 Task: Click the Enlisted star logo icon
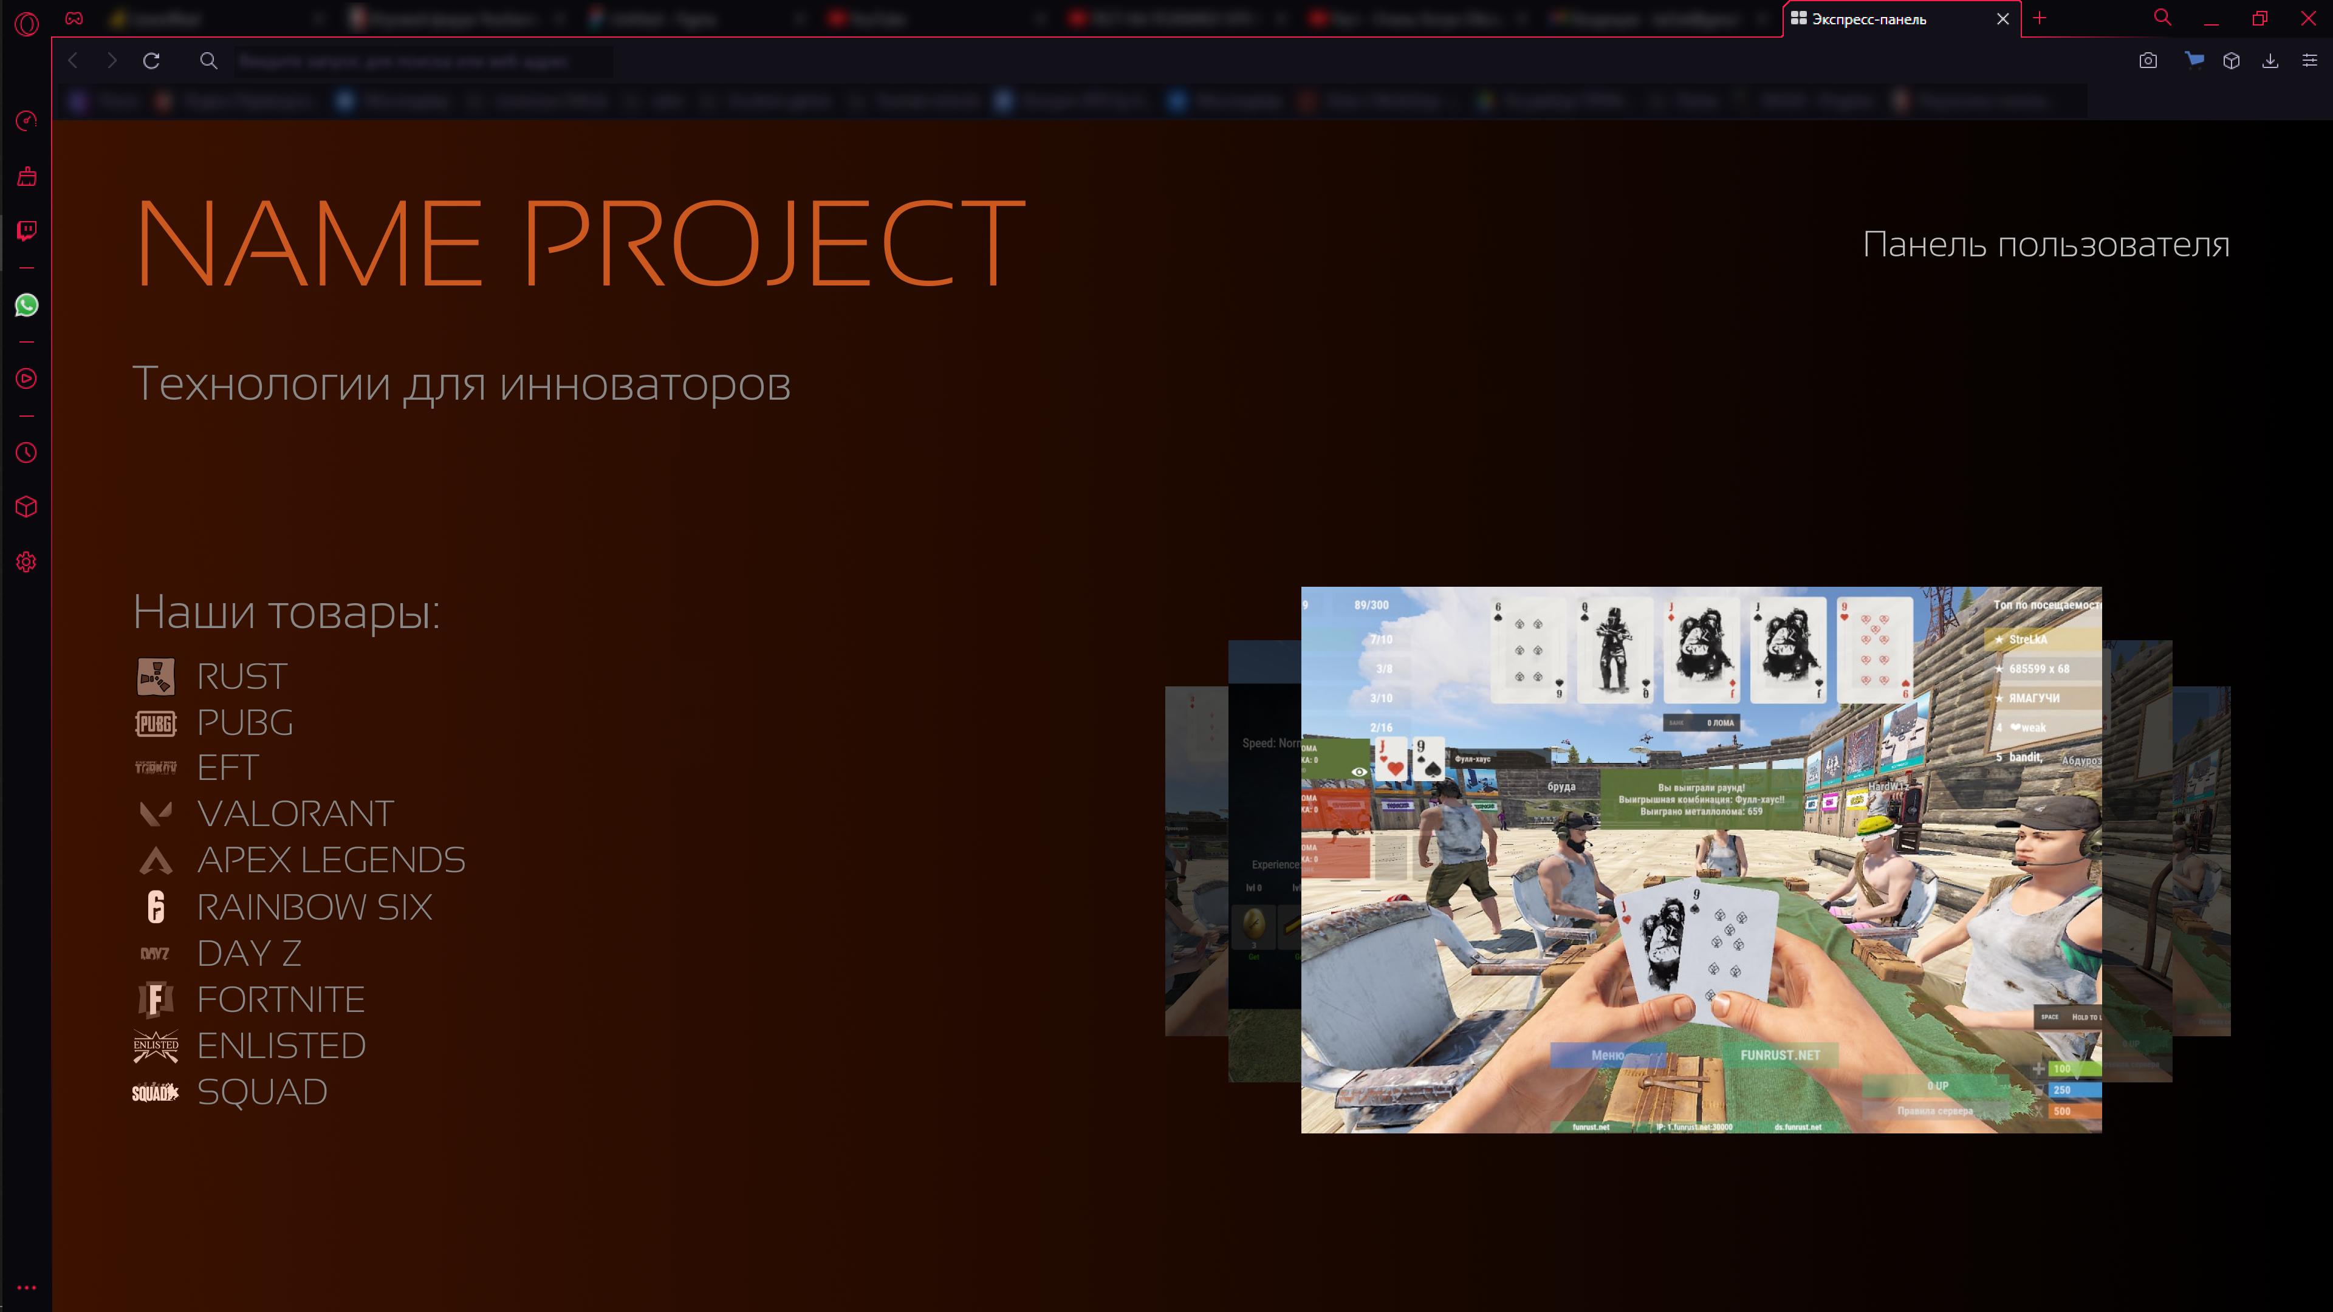tap(156, 1046)
